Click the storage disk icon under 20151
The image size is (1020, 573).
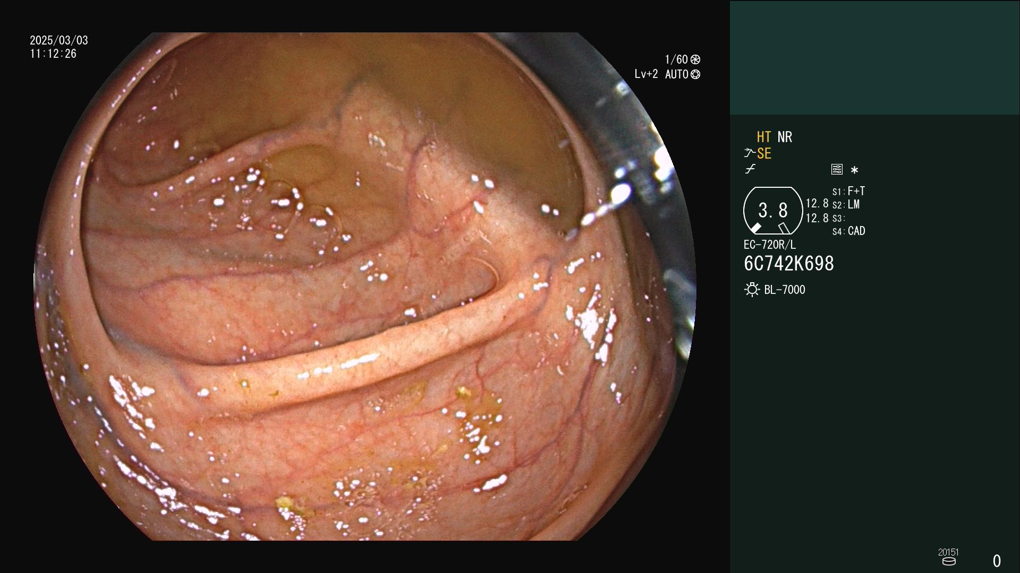949,561
